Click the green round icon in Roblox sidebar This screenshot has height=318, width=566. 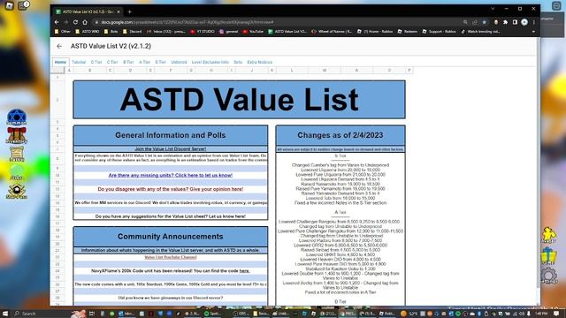[x=17, y=173]
